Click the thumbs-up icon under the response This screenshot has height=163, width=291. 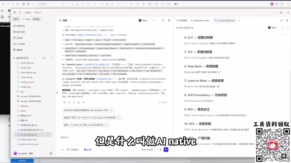pyautogui.click(x=79, y=102)
